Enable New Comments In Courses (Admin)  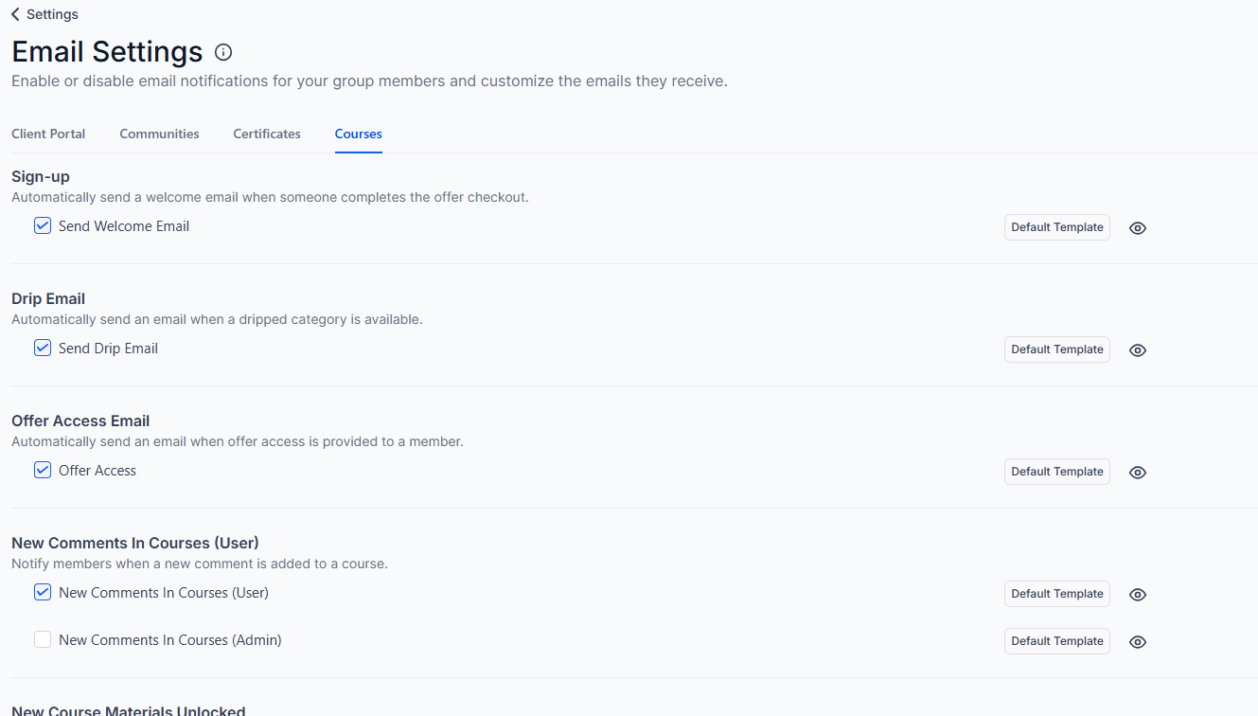[x=43, y=640]
